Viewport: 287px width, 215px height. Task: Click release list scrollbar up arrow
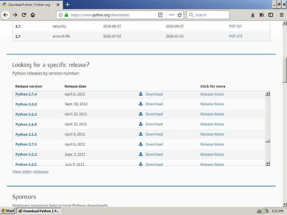pyautogui.click(x=267, y=94)
